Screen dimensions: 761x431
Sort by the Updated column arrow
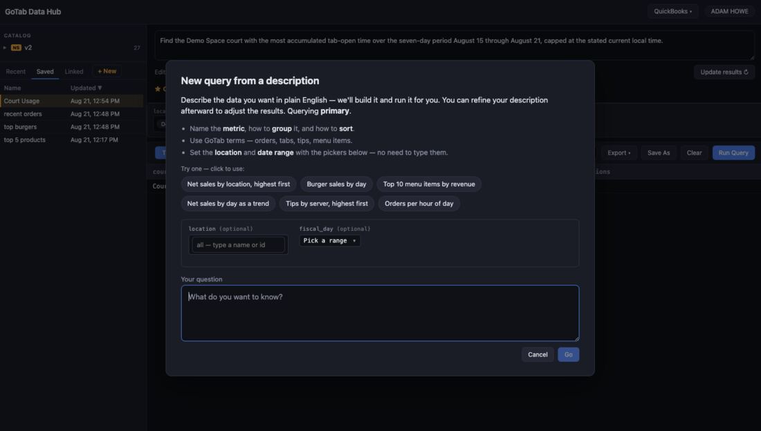point(100,88)
